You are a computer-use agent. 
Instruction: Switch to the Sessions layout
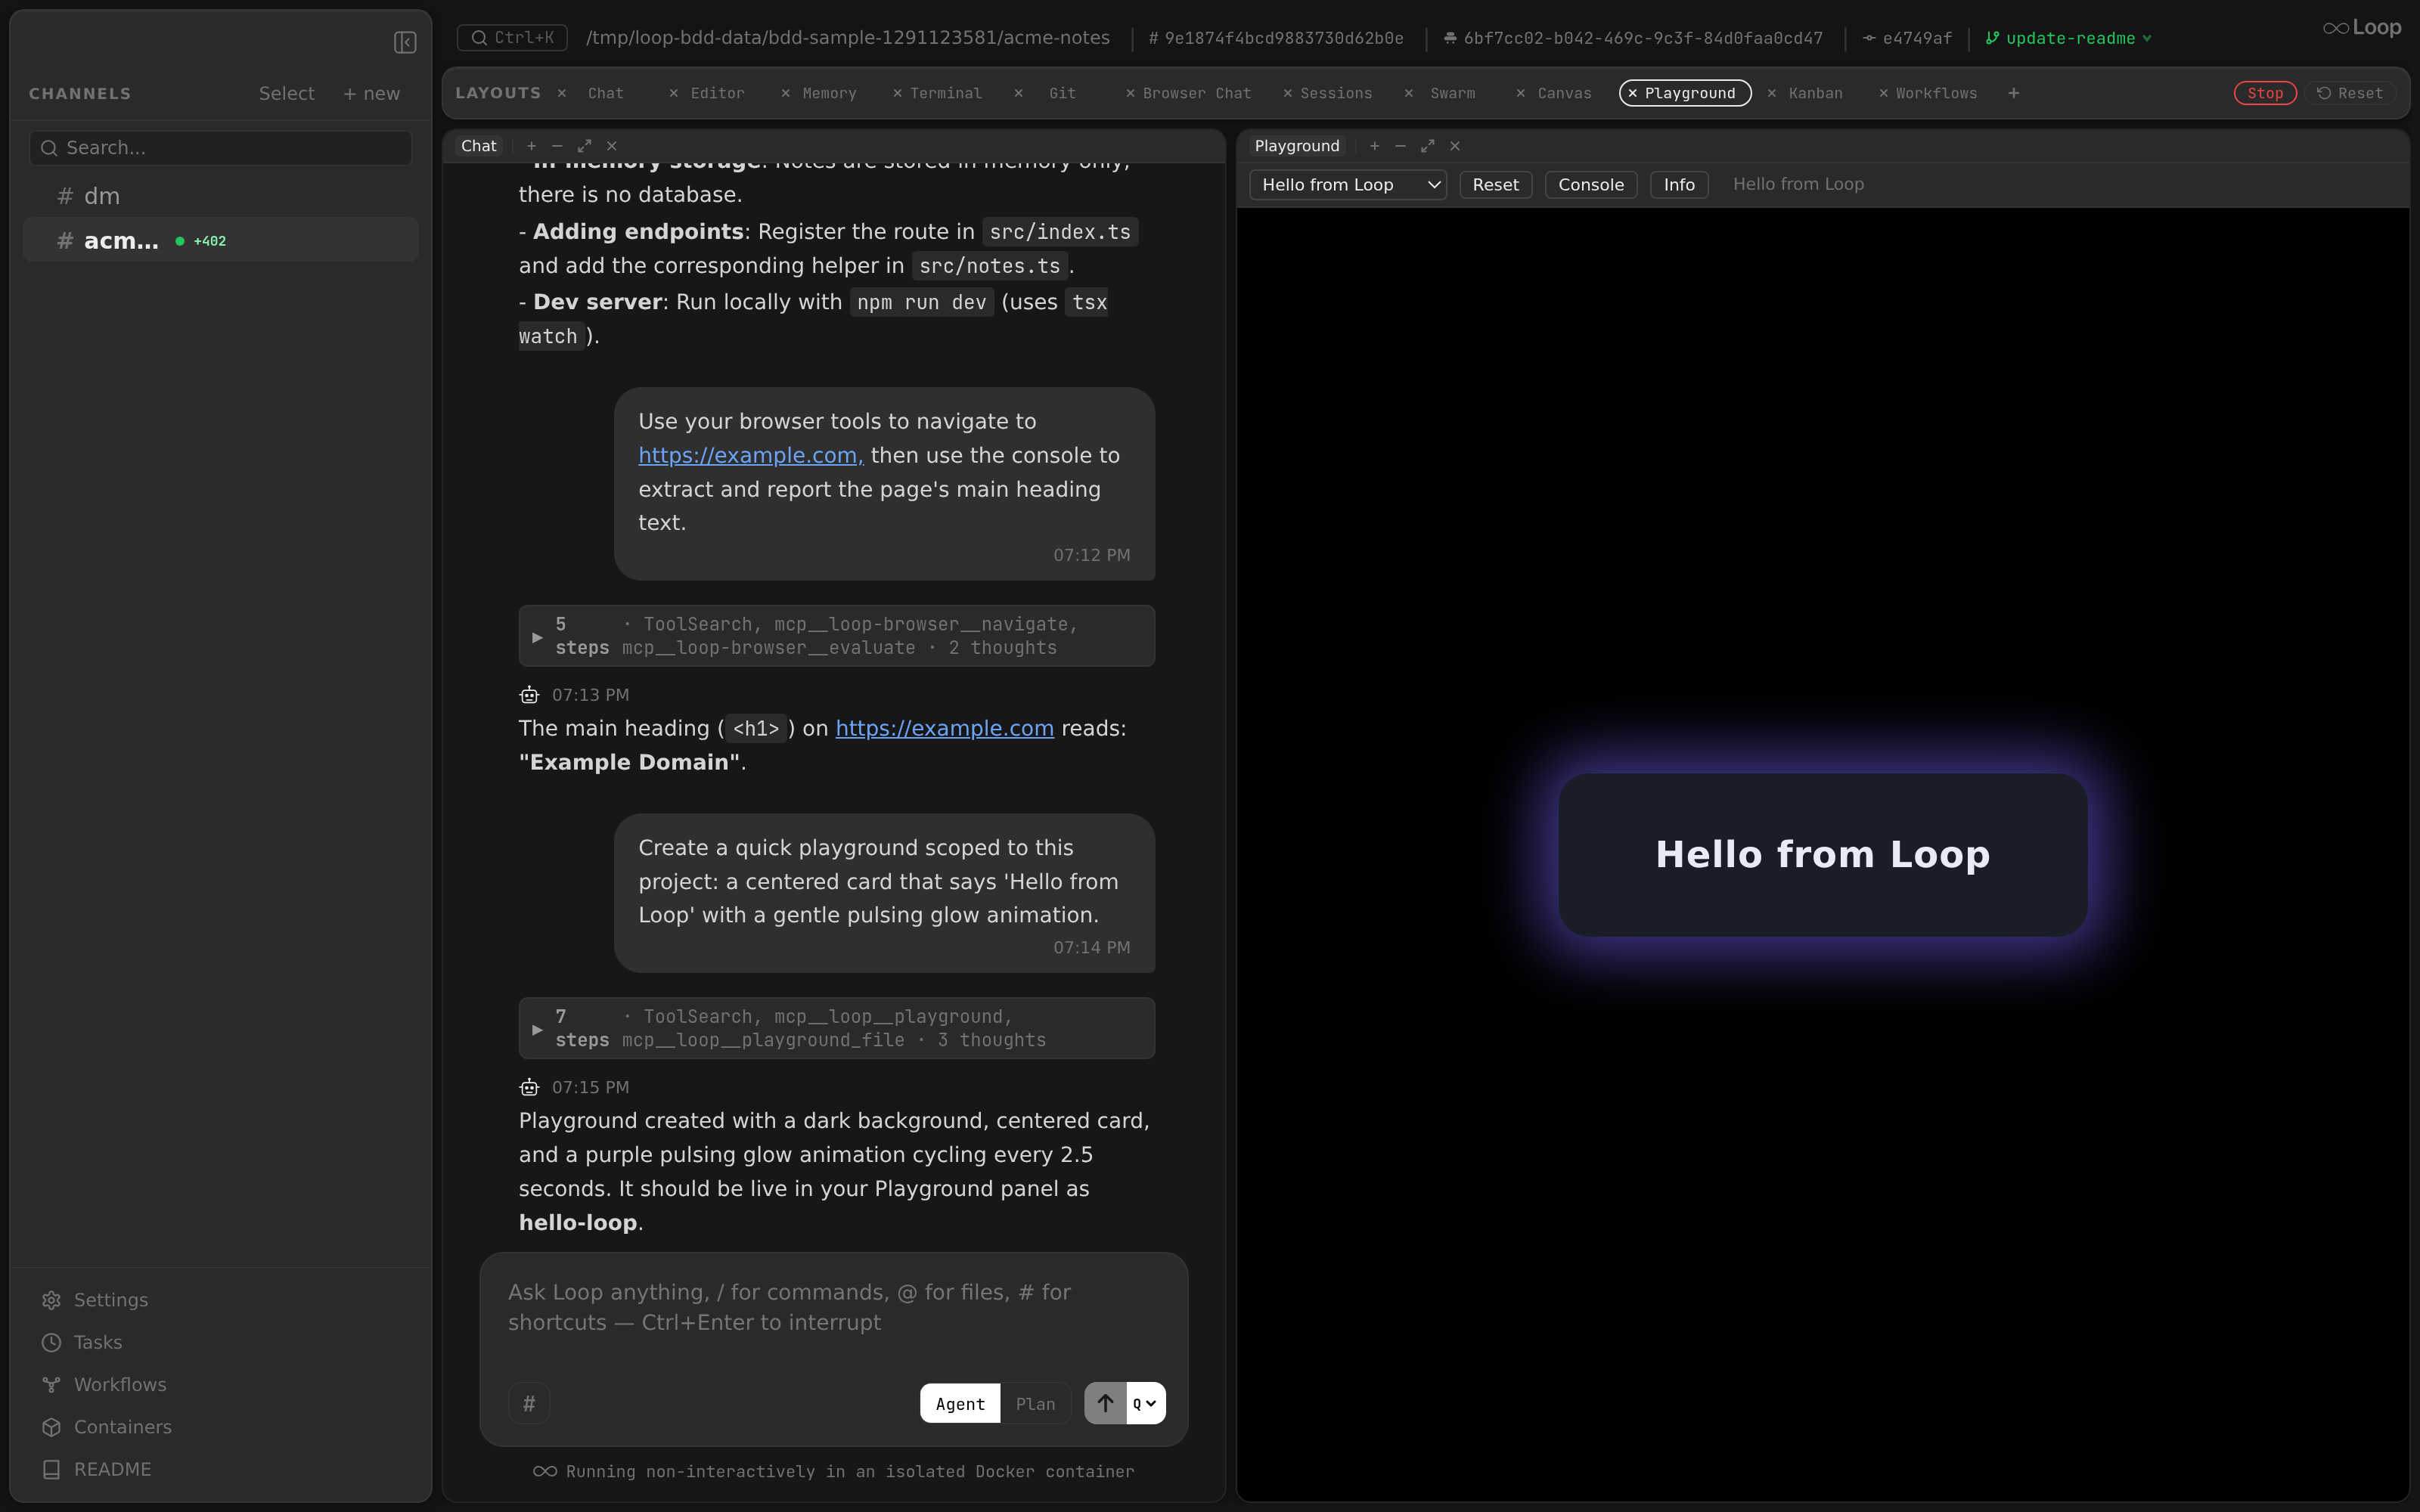(x=1335, y=93)
